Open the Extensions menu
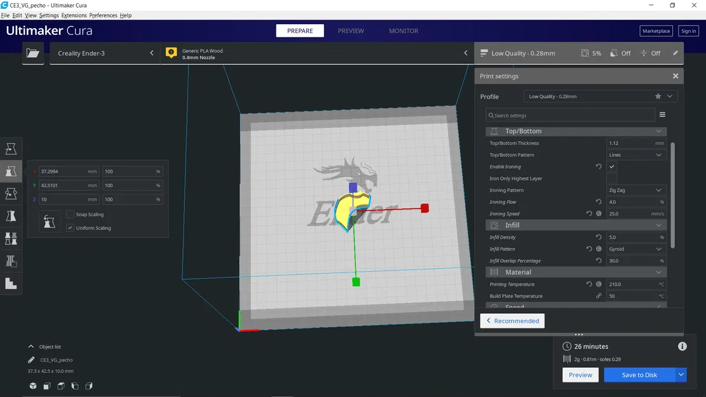The width and height of the screenshot is (706, 397). (x=74, y=15)
